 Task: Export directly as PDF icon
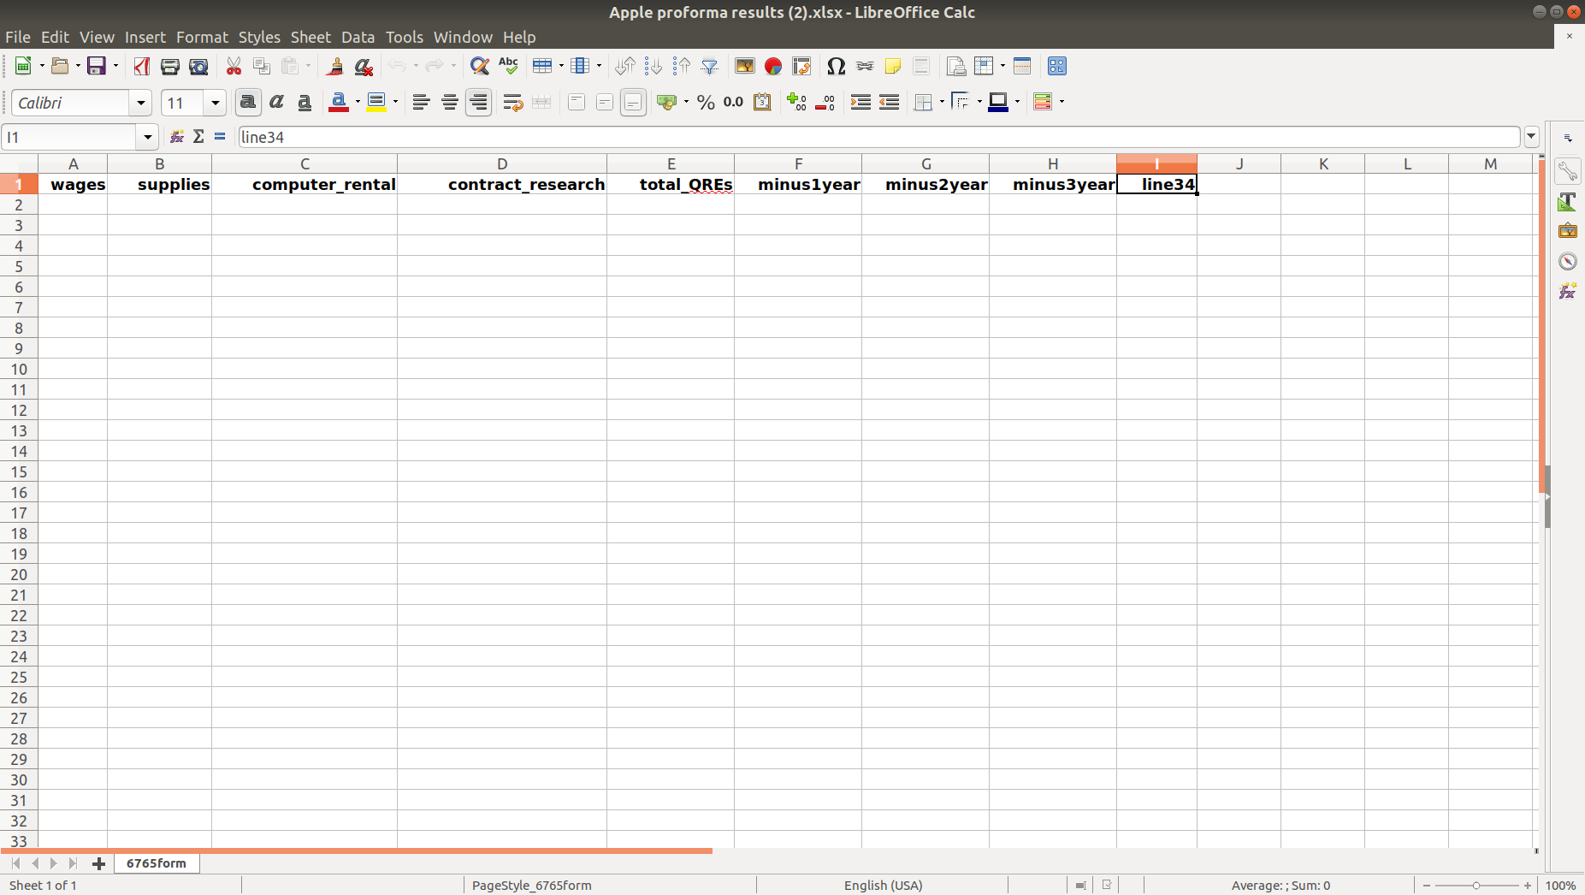pyautogui.click(x=142, y=66)
